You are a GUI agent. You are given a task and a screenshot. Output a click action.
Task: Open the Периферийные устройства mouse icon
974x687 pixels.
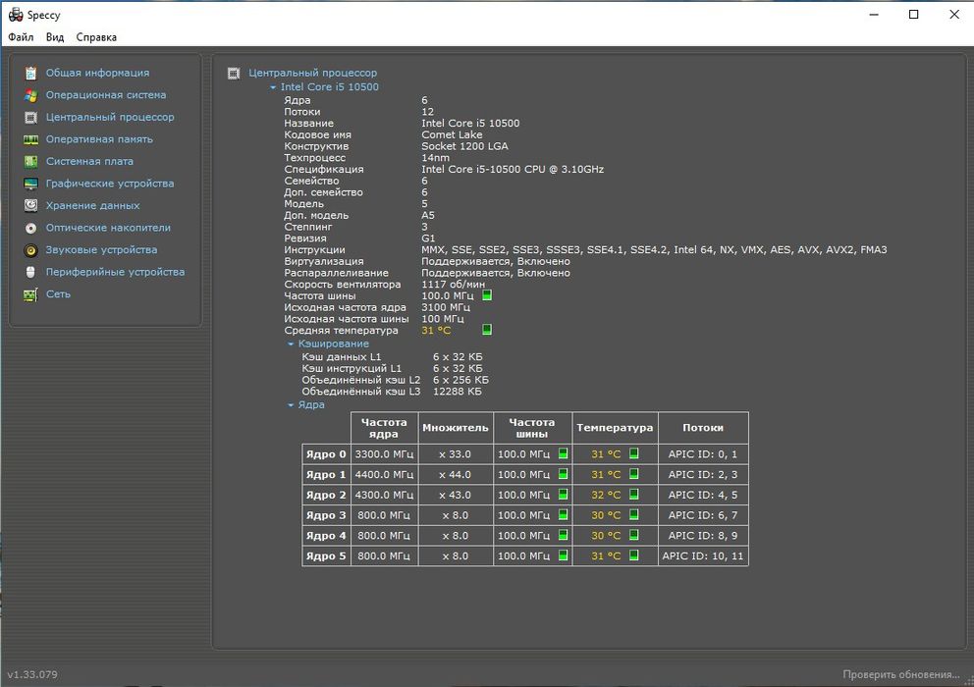(x=30, y=272)
